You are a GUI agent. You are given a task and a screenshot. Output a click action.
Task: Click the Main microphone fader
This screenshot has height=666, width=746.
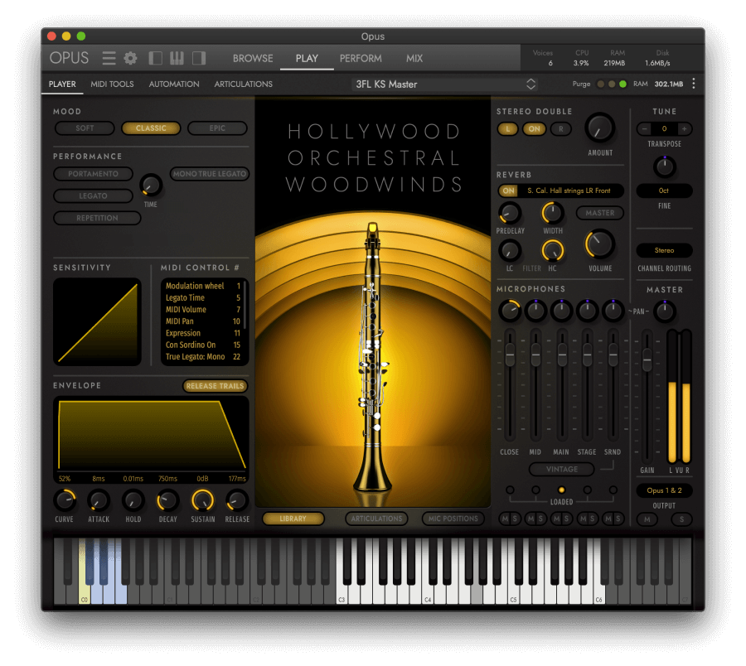(561, 354)
